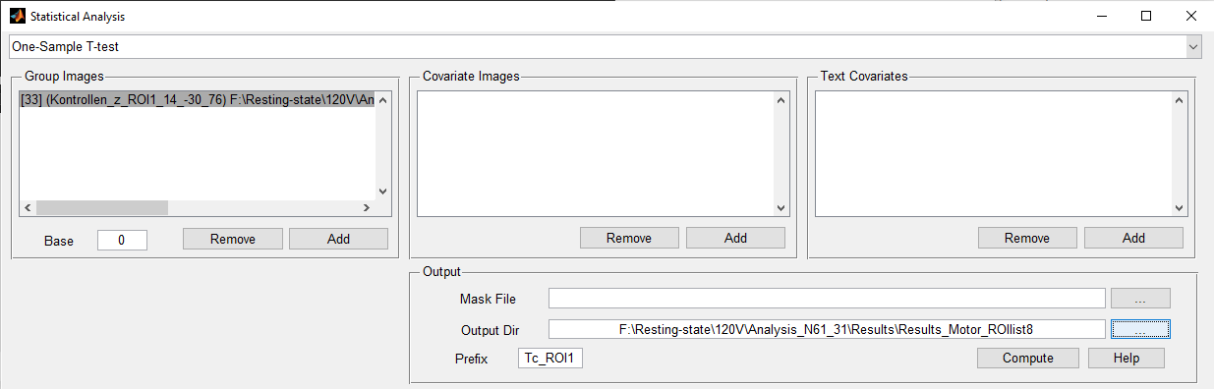The height and width of the screenshot is (389, 1214).
Task: Remove a Text Covariates entry
Action: (1027, 238)
